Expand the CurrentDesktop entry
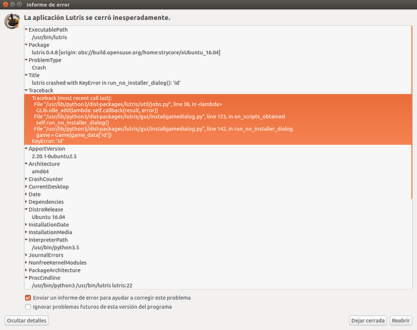Screen dimensions: 417x330 pos(26,186)
